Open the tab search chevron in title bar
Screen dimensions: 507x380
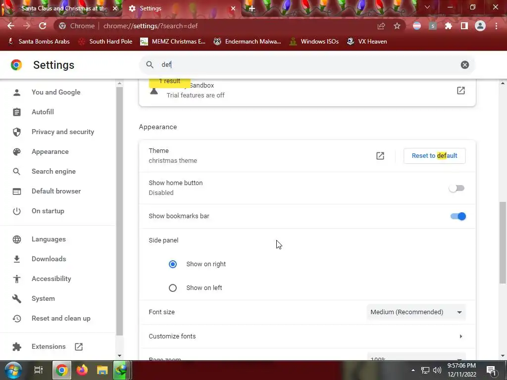[427, 7]
